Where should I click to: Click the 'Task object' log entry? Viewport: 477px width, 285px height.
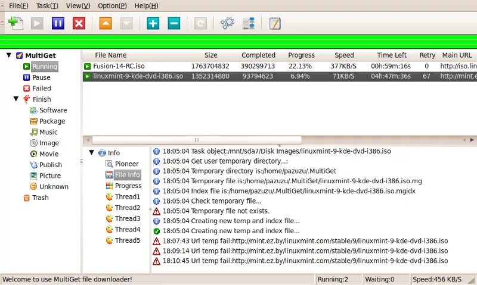277,151
